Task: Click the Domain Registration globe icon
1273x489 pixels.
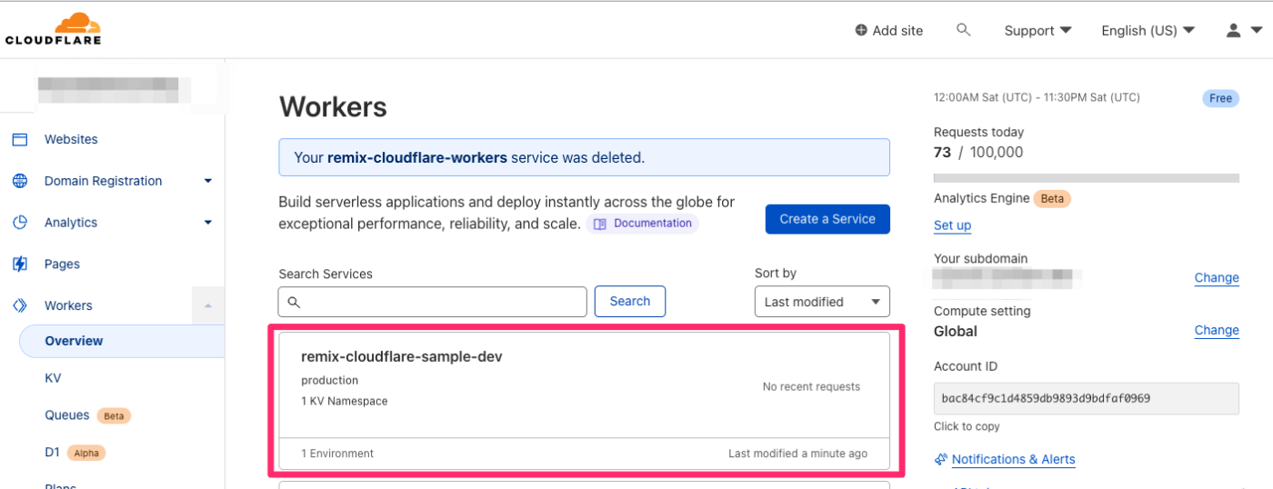Action: pyautogui.click(x=20, y=181)
